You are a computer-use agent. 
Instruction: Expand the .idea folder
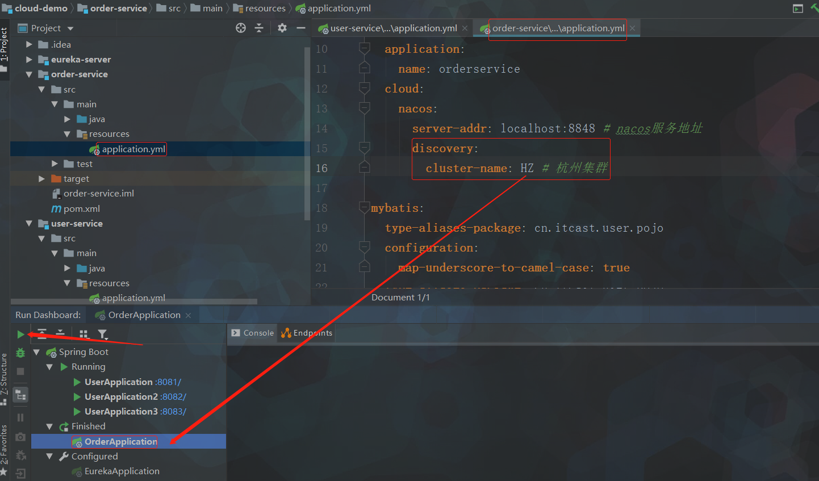coord(29,44)
